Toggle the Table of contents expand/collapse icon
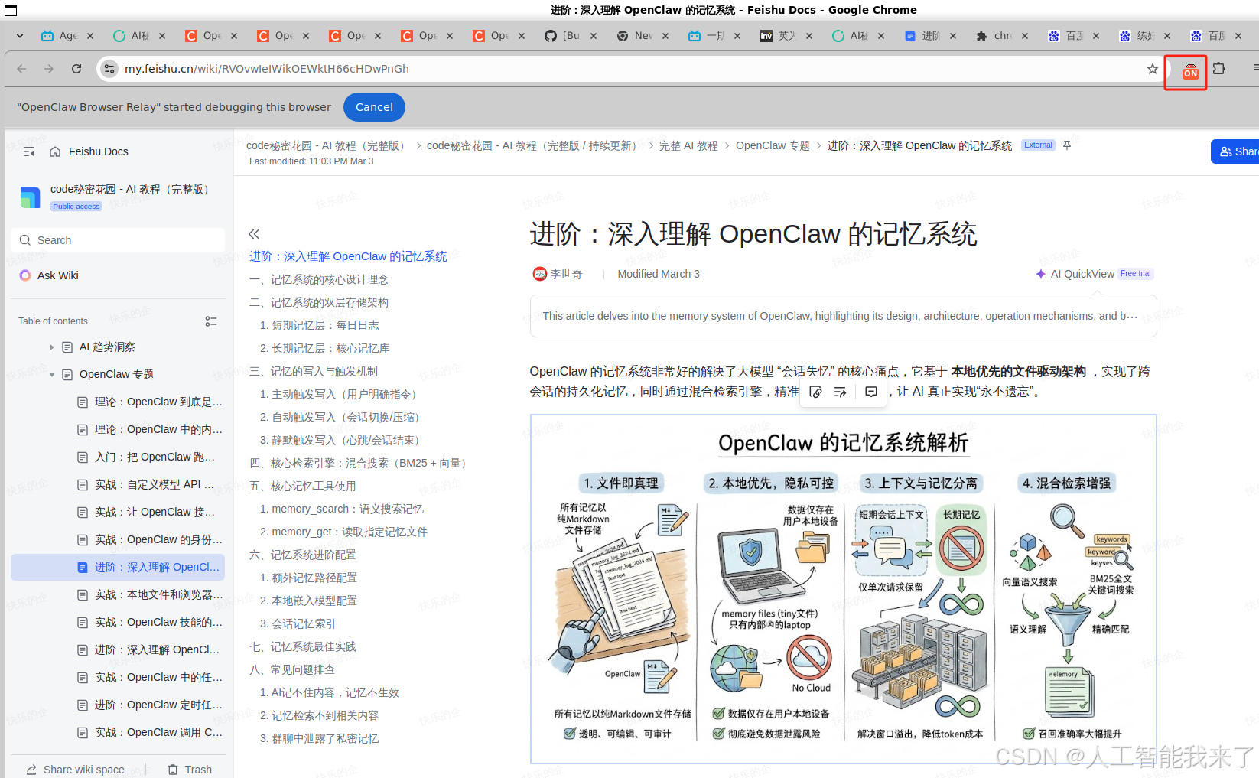 [x=211, y=321]
